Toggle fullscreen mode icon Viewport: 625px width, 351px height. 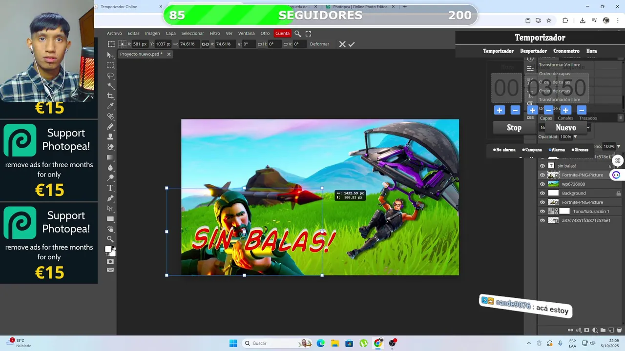308,34
